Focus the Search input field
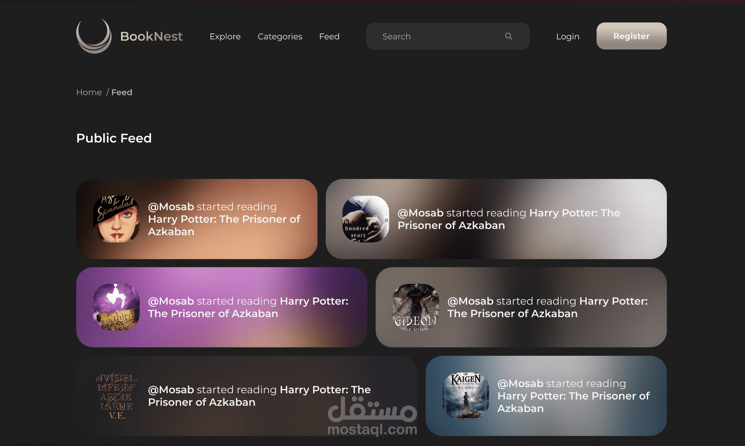This screenshot has height=446, width=745. 448,36
